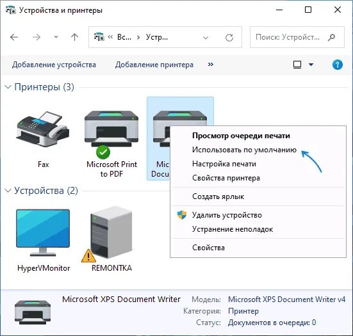Image resolution: width=353 pixels, height=336 pixels.
Task: Go up one folder level
Action: tap(74, 37)
